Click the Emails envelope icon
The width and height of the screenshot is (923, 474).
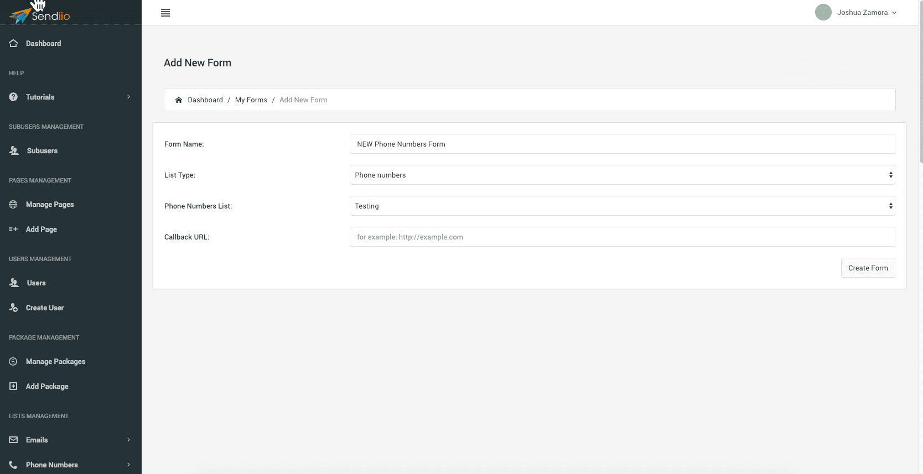click(13, 440)
